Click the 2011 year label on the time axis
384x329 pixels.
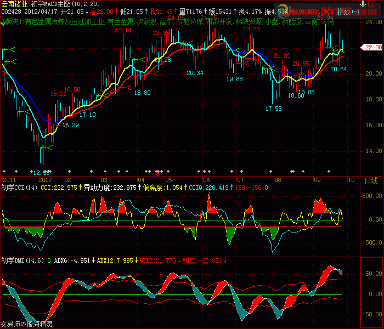tap(9, 180)
